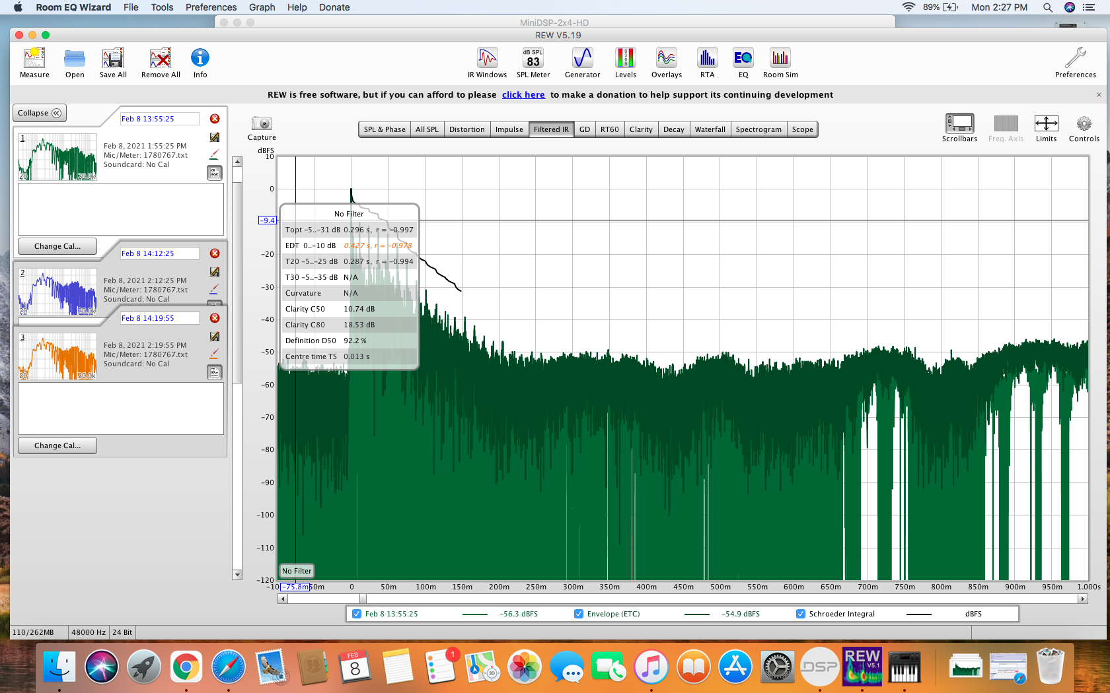
Task: Open the Levels tool
Action: [625, 63]
